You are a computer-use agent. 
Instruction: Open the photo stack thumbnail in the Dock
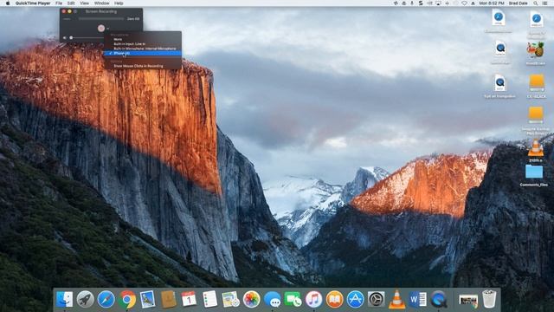point(468,301)
